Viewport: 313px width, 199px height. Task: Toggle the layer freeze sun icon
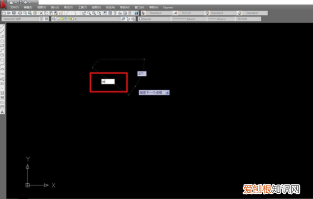[62, 19]
